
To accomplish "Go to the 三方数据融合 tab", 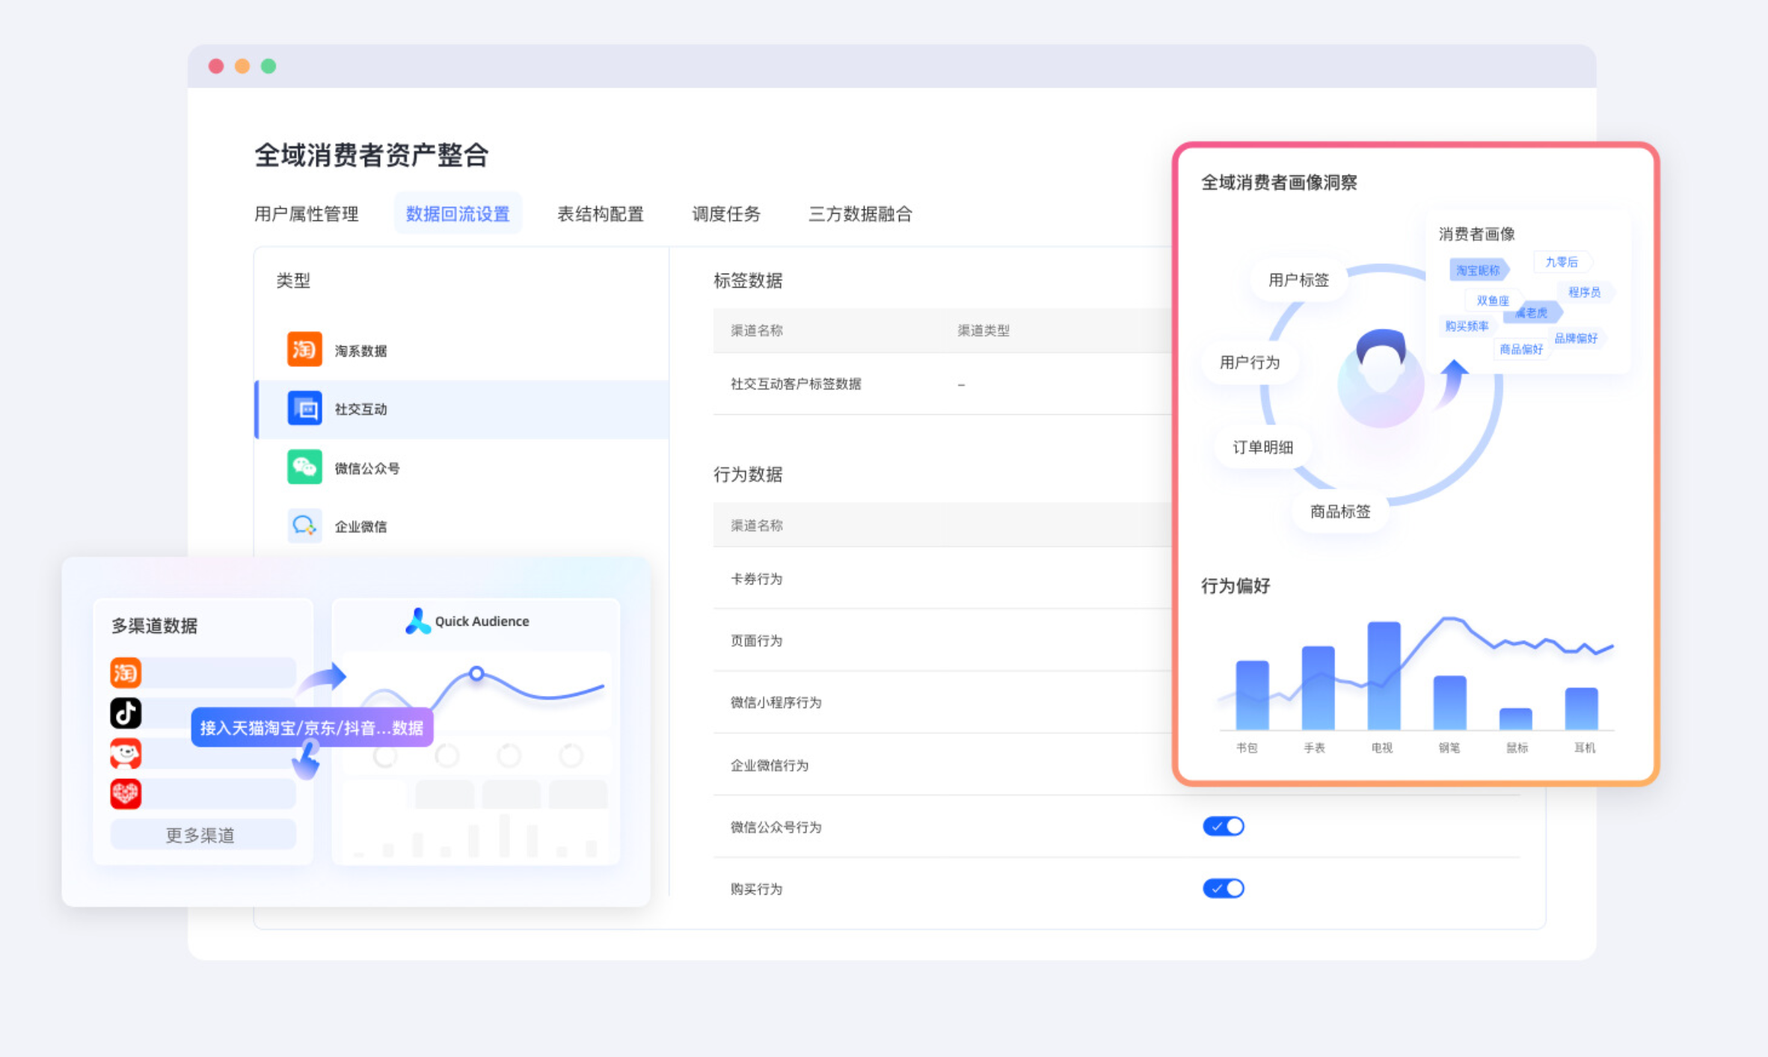I will (x=859, y=215).
